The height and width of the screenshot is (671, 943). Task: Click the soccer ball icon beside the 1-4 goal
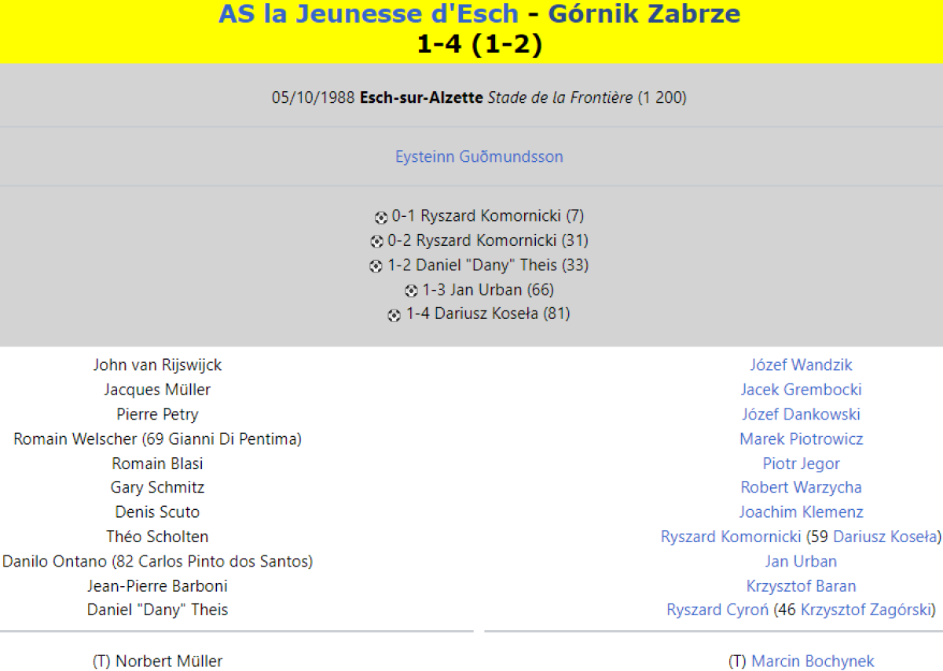[x=394, y=315]
